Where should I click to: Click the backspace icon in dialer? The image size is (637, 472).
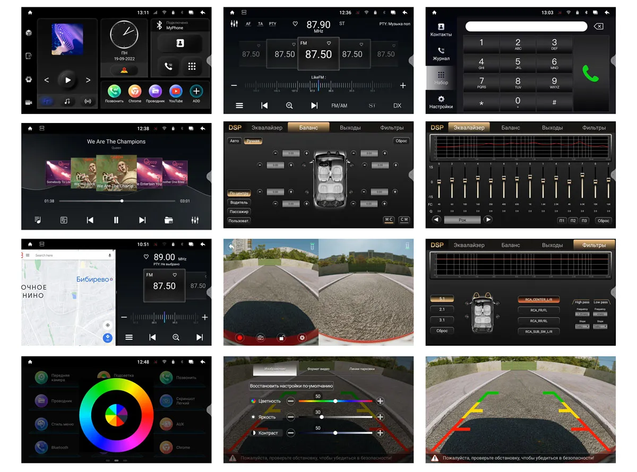(x=598, y=27)
